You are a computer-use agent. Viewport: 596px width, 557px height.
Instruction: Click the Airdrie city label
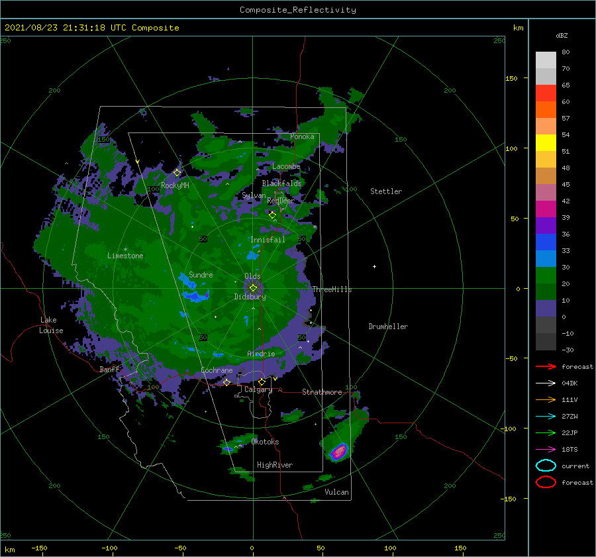point(261,354)
